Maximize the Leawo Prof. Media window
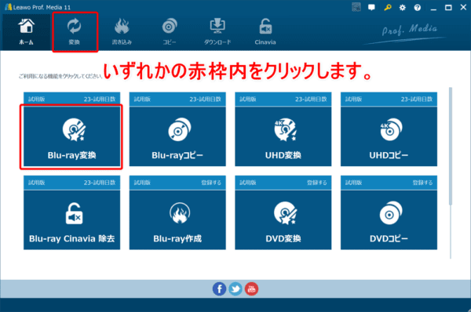This screenshot has height=312, width=471. tap(448, 8)
